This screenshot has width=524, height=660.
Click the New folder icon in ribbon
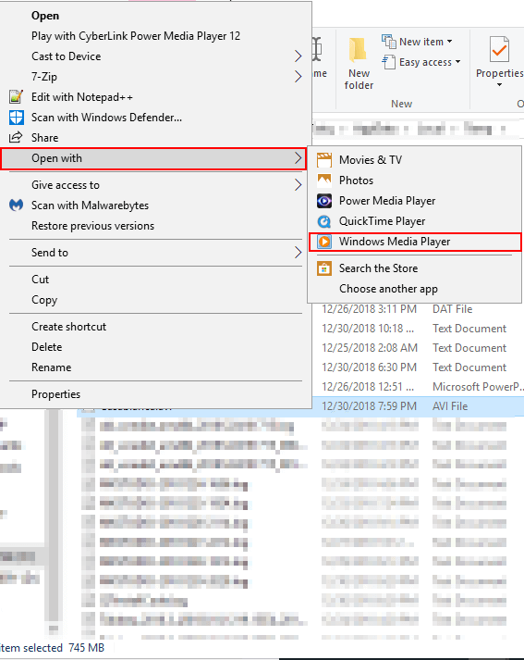pyautogui.click(x=358, y=51)
